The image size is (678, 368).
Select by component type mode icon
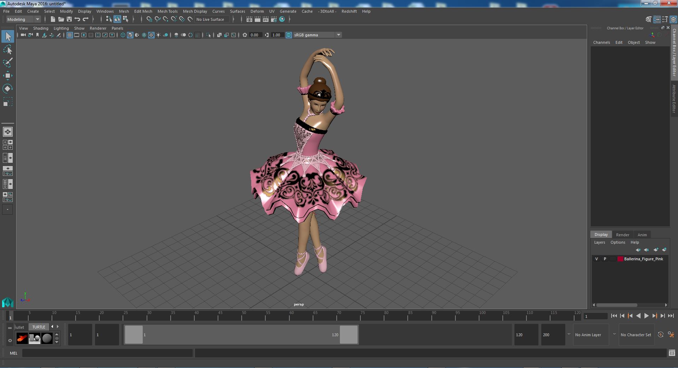[125, 19]
